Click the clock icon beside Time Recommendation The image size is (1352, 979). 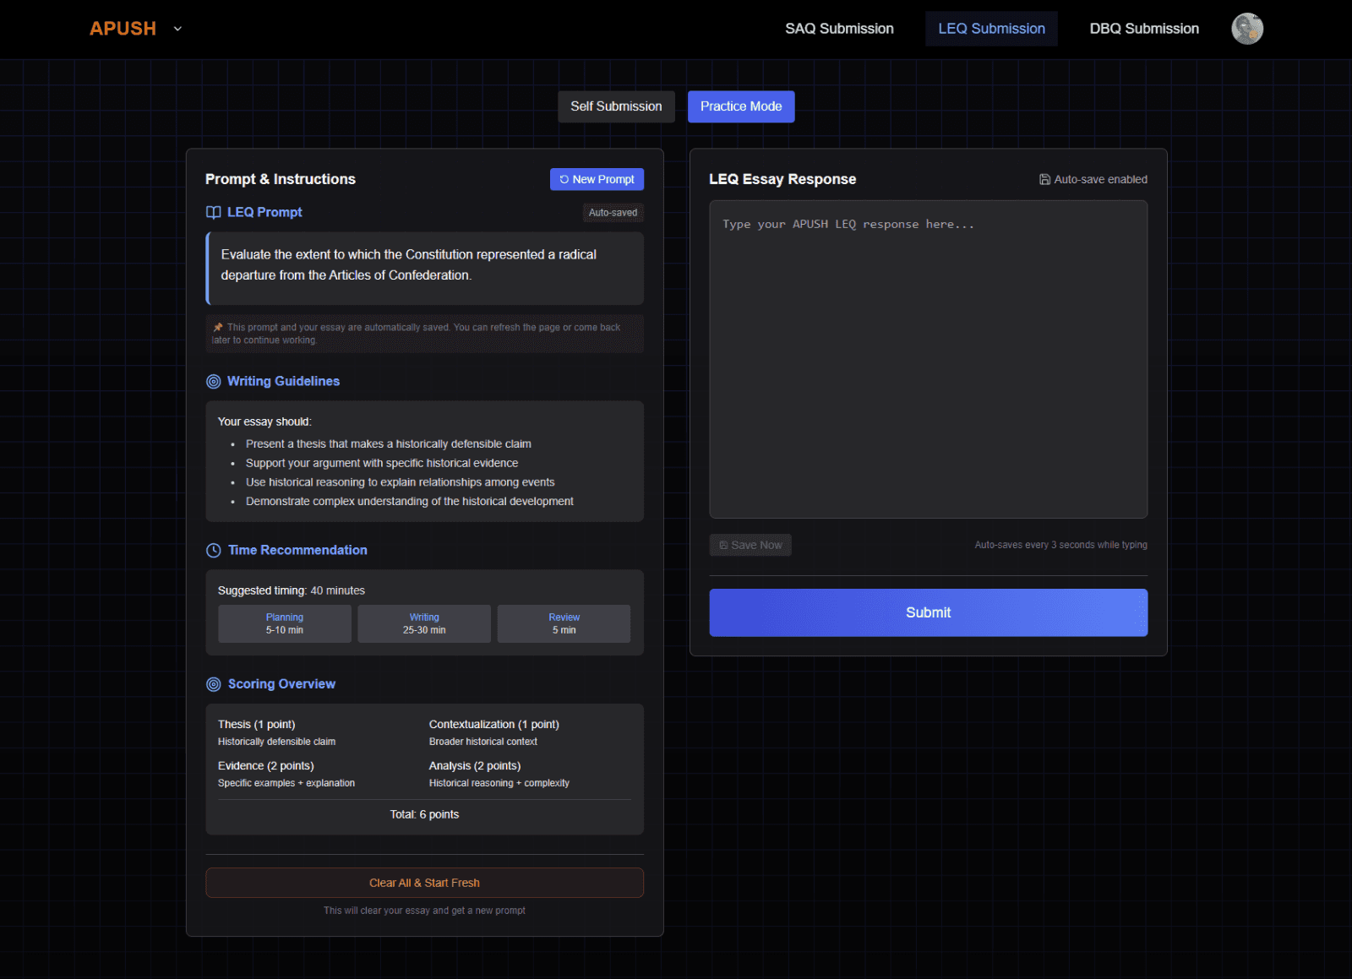[214, 551]
